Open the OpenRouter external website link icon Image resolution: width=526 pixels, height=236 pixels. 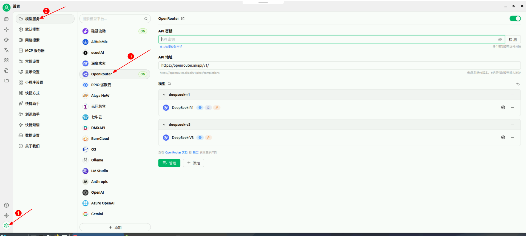(x=183, y=19)
